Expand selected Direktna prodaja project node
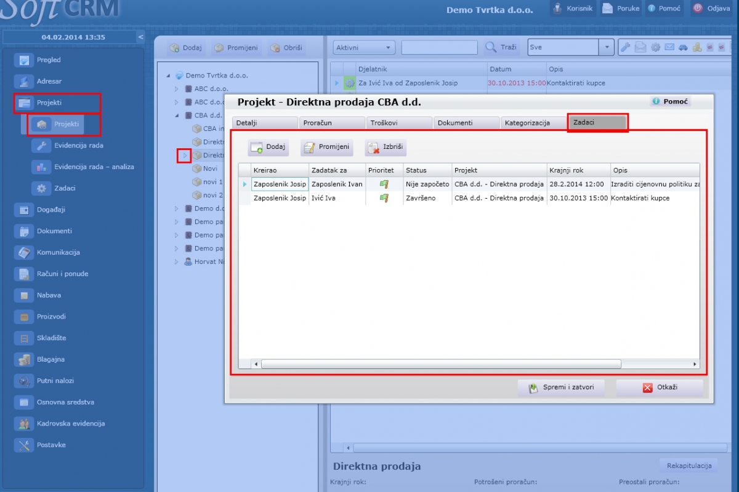 click(x=184, y=156)
